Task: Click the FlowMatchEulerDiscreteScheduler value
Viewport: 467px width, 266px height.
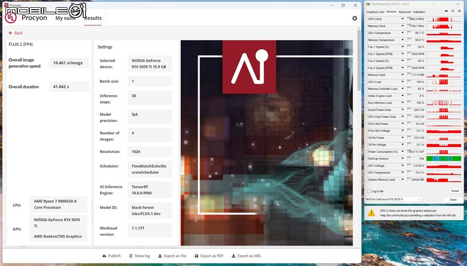Action: [x=150, y=169]
